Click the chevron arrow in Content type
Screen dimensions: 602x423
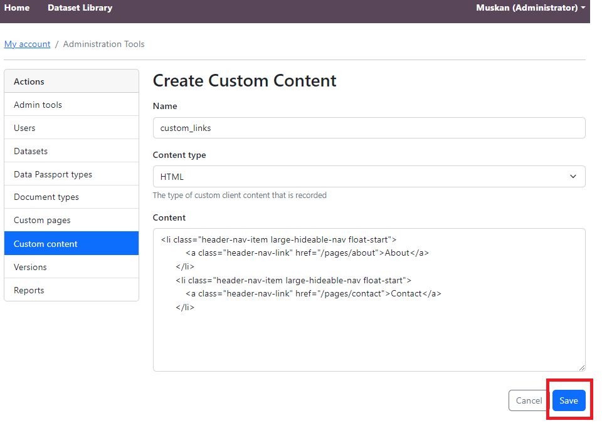coord(573,177)
